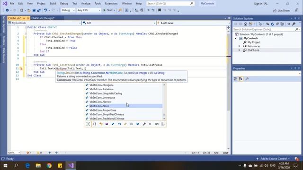Click the Alphabetical sort icon in the Properties panel
The height and width of the screenshot is (170, 303).
coord(241,79)
